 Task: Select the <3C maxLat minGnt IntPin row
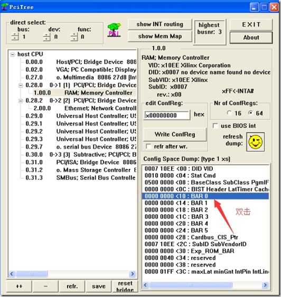point(205,272)
